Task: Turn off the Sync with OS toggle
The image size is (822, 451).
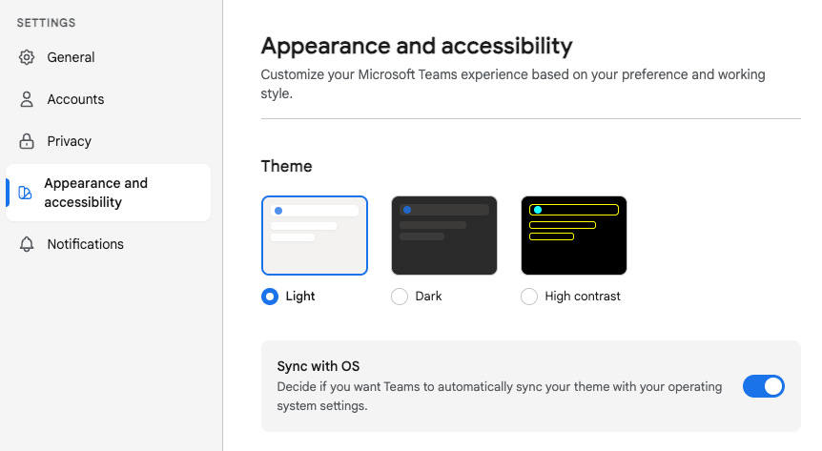Action: tap(763, 386)
